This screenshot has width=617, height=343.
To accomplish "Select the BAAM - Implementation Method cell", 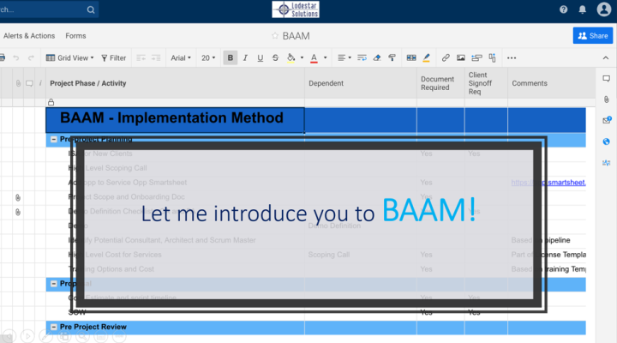I will tap(175, 120).
